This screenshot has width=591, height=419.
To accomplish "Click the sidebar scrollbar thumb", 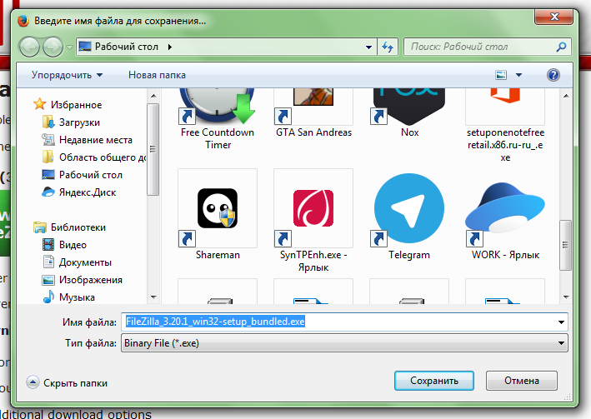I will tap(153, 149).
